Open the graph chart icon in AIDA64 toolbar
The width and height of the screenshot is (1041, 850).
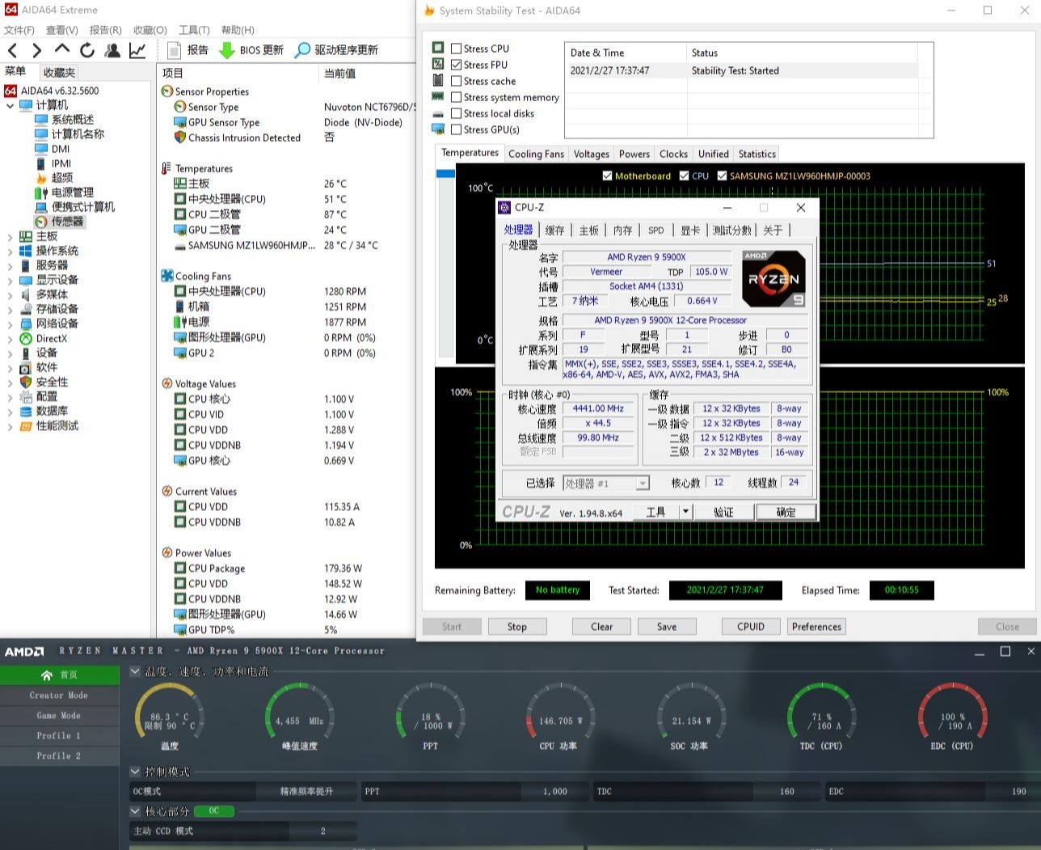pos(137,50)
